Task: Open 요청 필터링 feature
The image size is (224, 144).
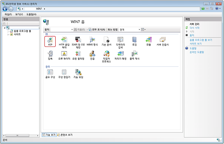Action: tap(78, 55)
